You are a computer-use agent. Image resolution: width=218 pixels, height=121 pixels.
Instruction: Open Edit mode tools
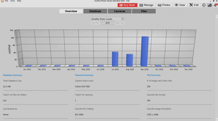(x=194, y=5)
